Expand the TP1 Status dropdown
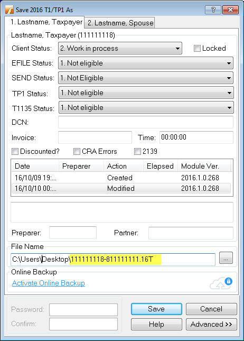This screenshot has height=341, width=244. [x=146, y=93]
